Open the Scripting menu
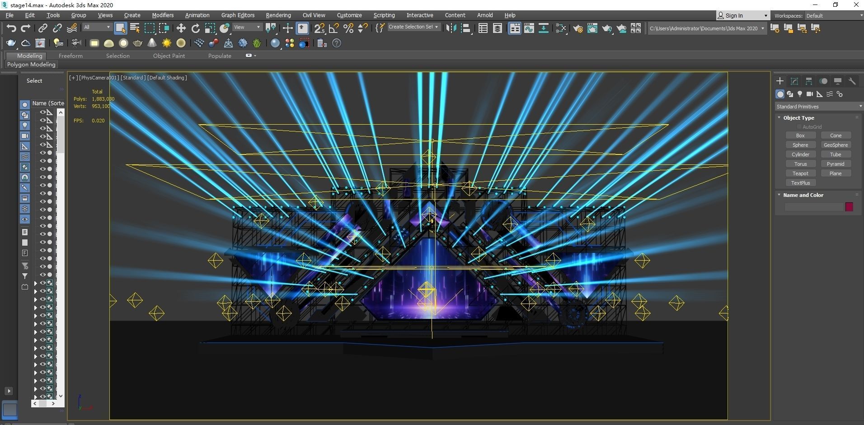The width and height of the screenshot is (864, 425). coord(384,15)
